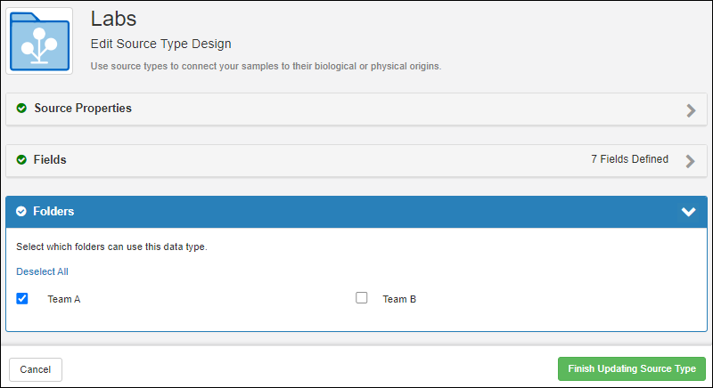Click the Labs page title
Image resolution: width=713 pixels, height=388 pixels.
[114, 18]
